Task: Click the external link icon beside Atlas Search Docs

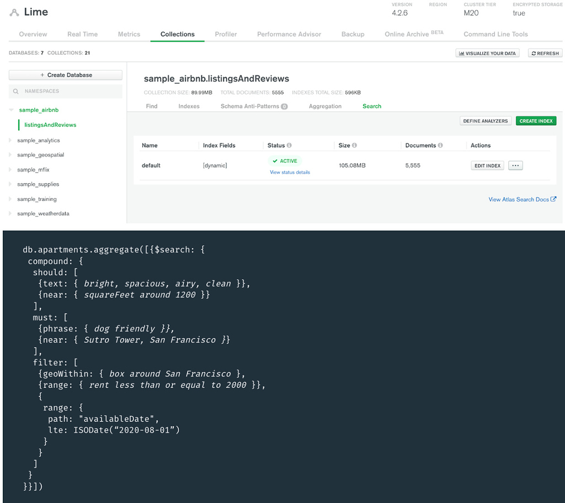Action: point(553,200)
